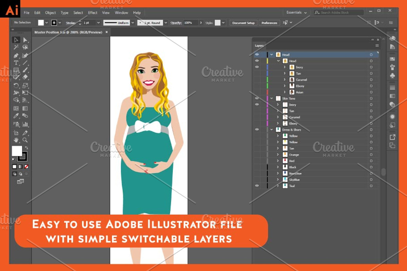Open the File menu

26,13
